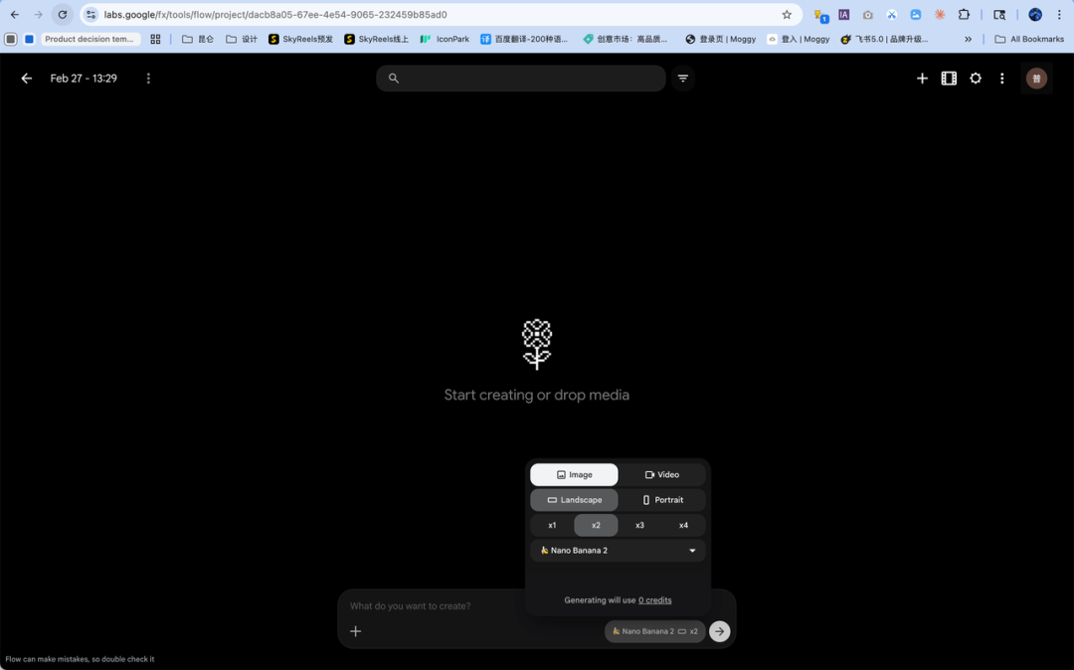This screenshot has width=1074, height=670.
Task: Open the 登录页 | Moggy bookmark
Action: coord(720,39)
